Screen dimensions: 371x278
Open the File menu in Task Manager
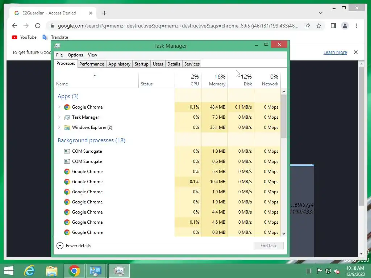pyautogui.click(x=59, y=55)
